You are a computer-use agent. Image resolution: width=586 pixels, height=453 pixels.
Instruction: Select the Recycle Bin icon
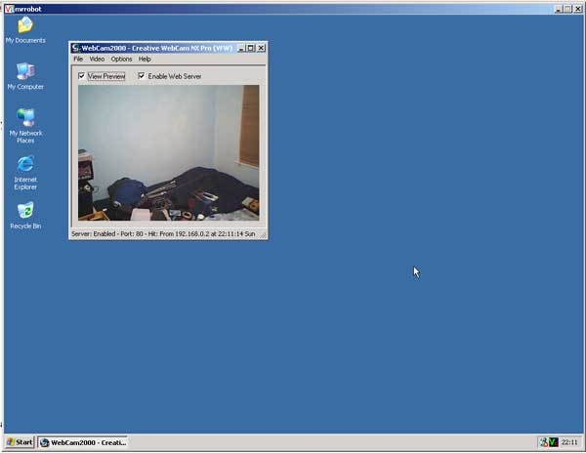click(24, 210)
